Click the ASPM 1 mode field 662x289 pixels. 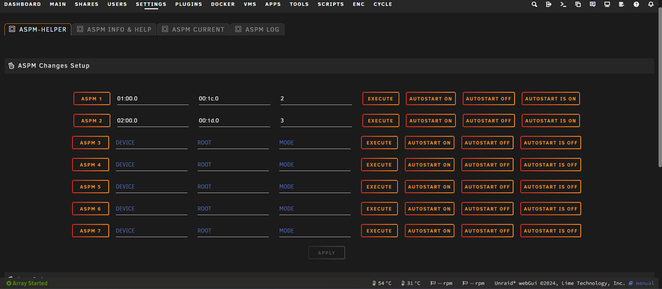click(316, 99)
